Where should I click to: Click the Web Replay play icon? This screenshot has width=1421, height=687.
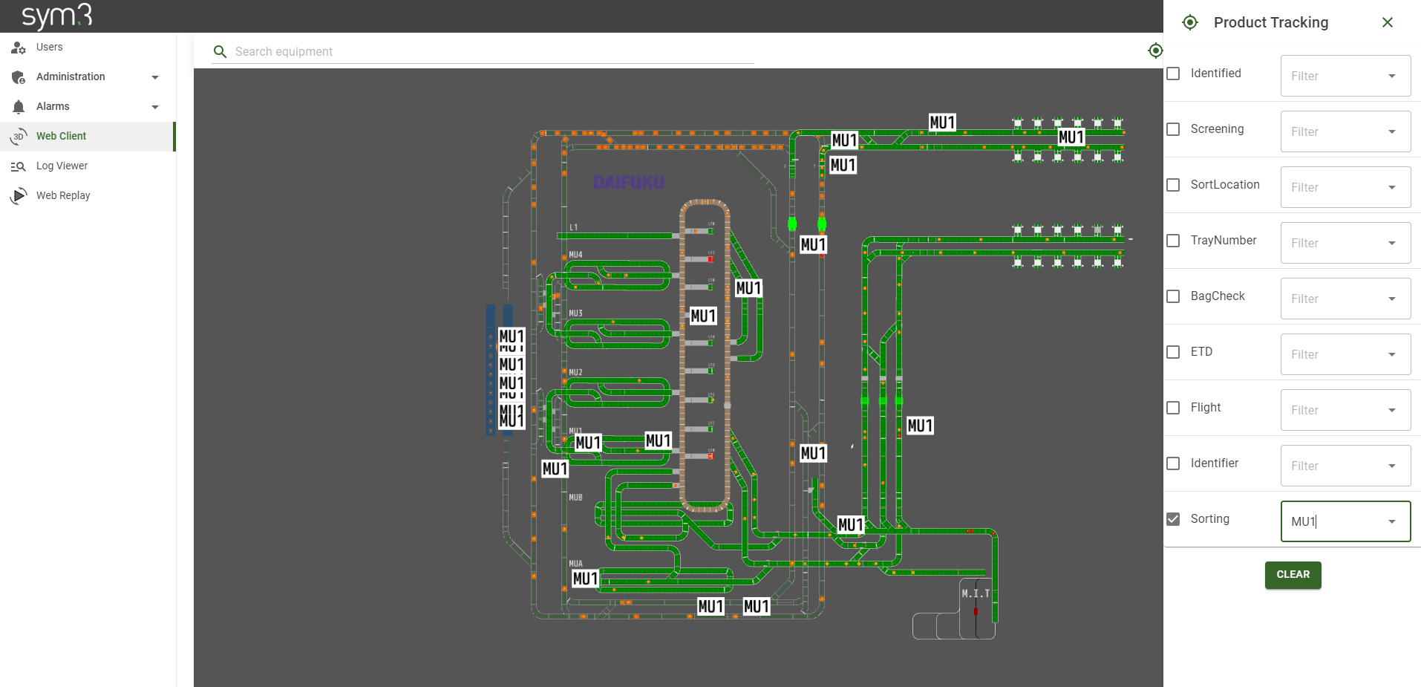pyautogui.click(x=19, y=196)
